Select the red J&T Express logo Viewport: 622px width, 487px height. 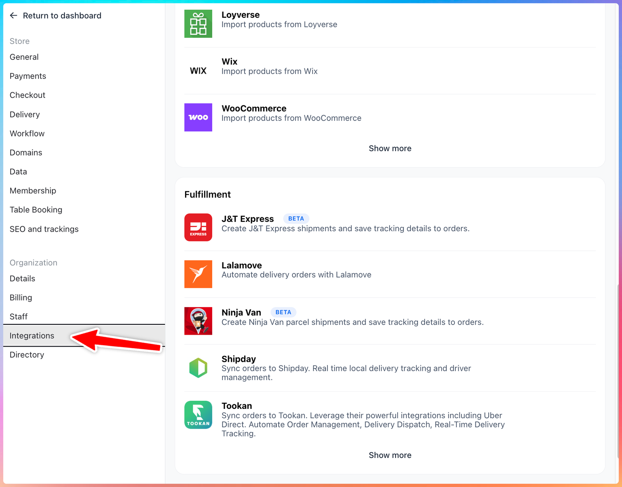pyautogui.click(x=198, y=227)
